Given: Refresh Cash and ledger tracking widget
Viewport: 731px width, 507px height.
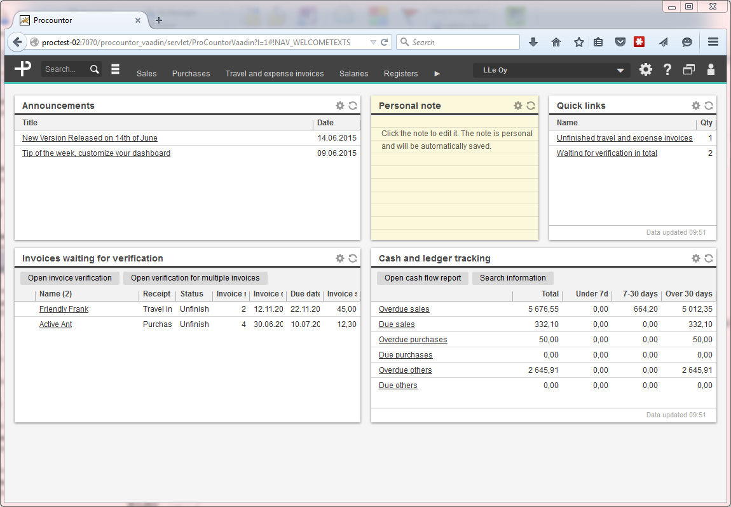Looking at the screenshot, I should click(709, 258).
